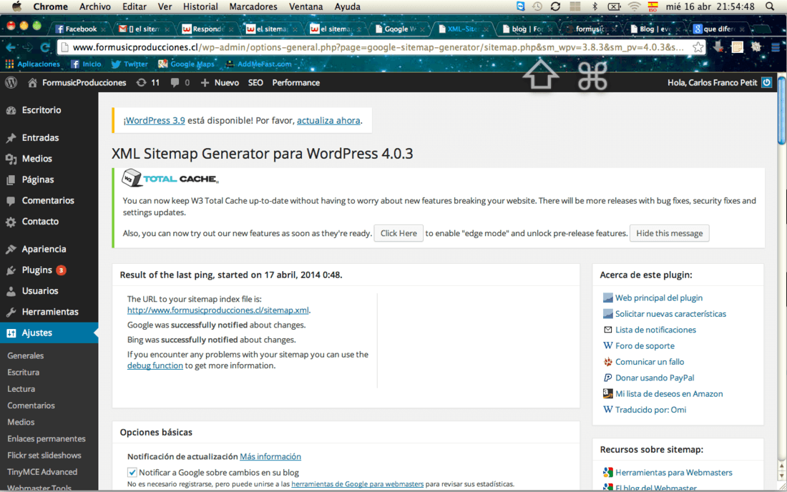Open the sitemap.xml URL link
The width and height of the screenshot is (787, 492).
(217, 310)
